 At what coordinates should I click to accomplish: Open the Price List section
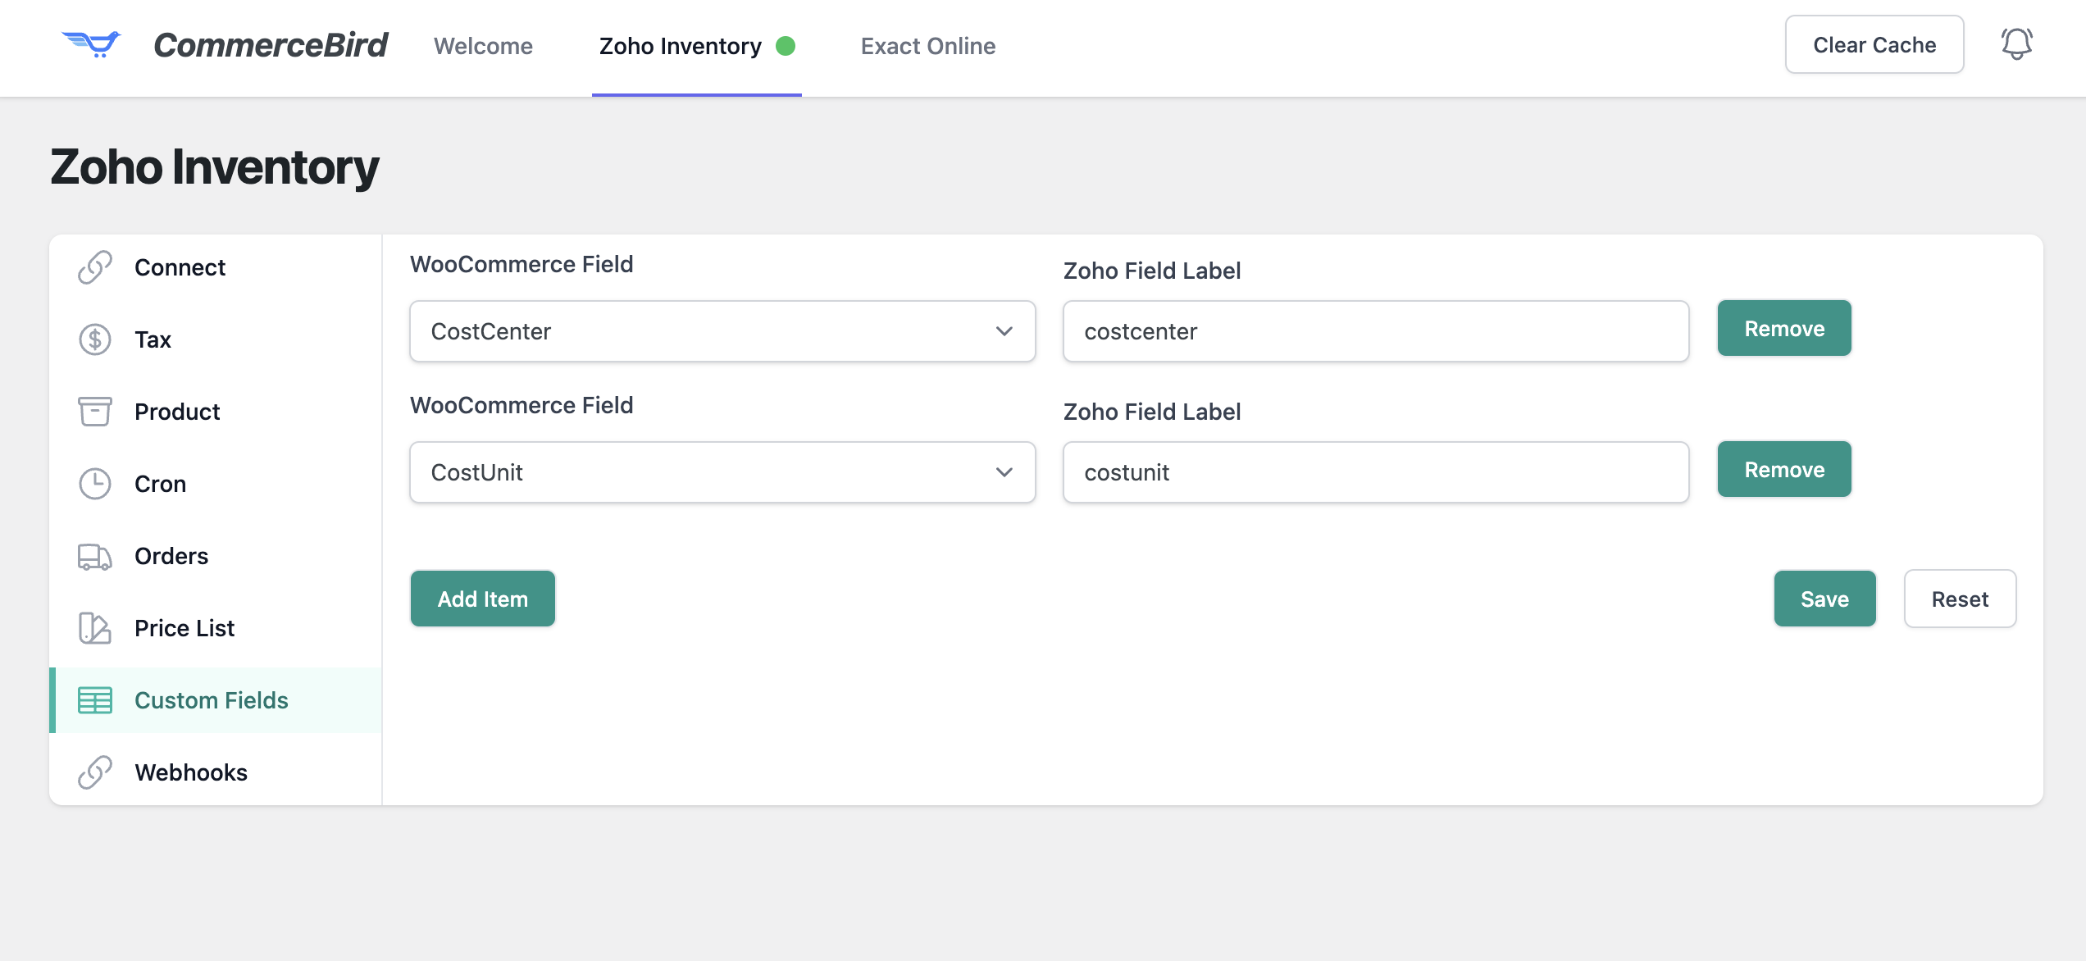216,628
